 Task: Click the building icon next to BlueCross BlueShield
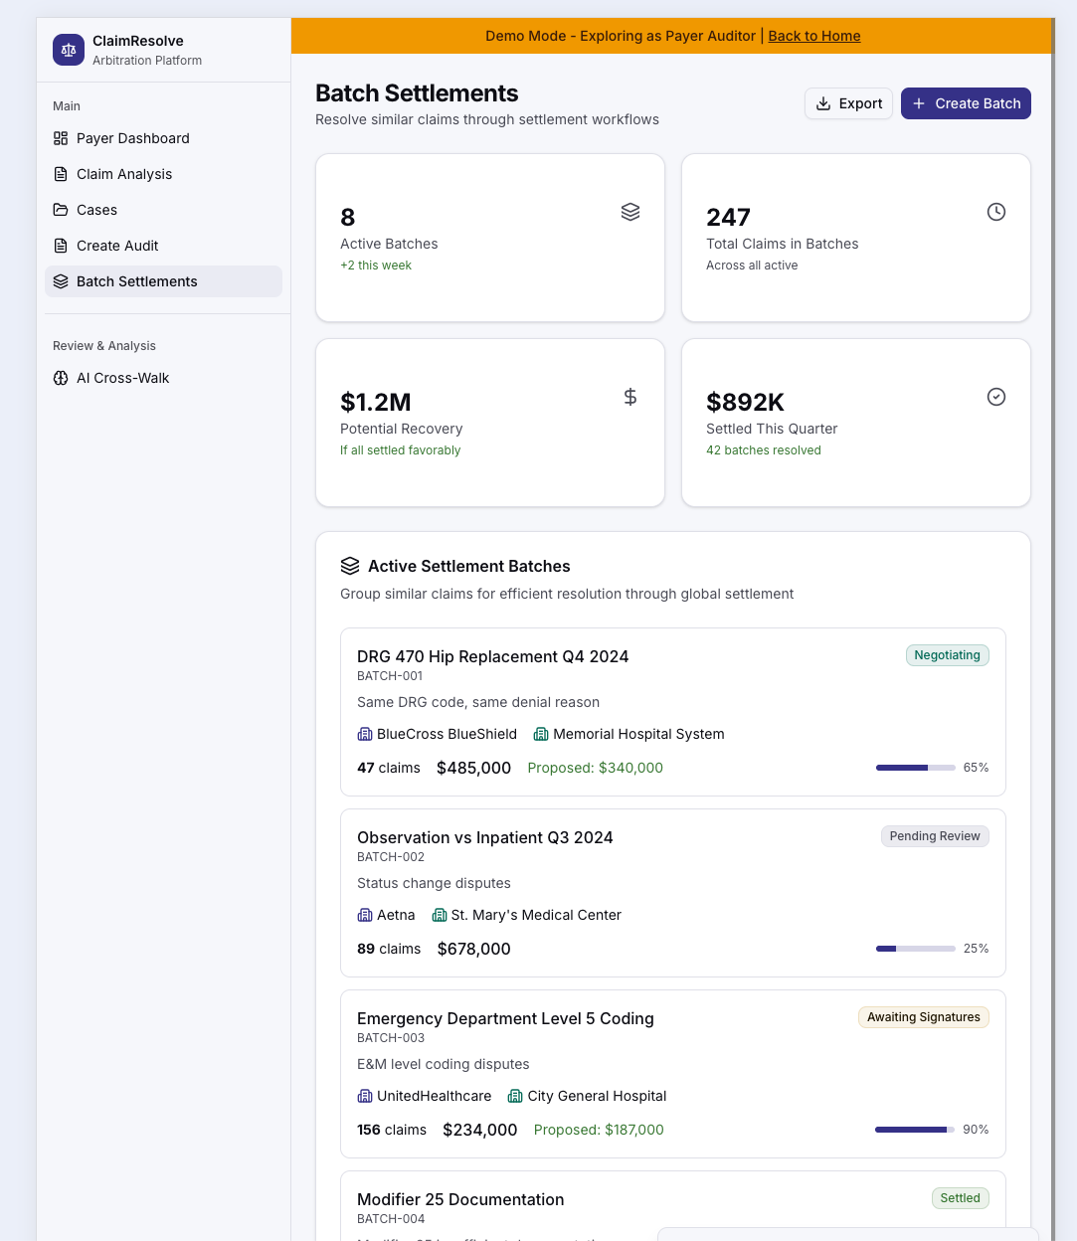365,734
